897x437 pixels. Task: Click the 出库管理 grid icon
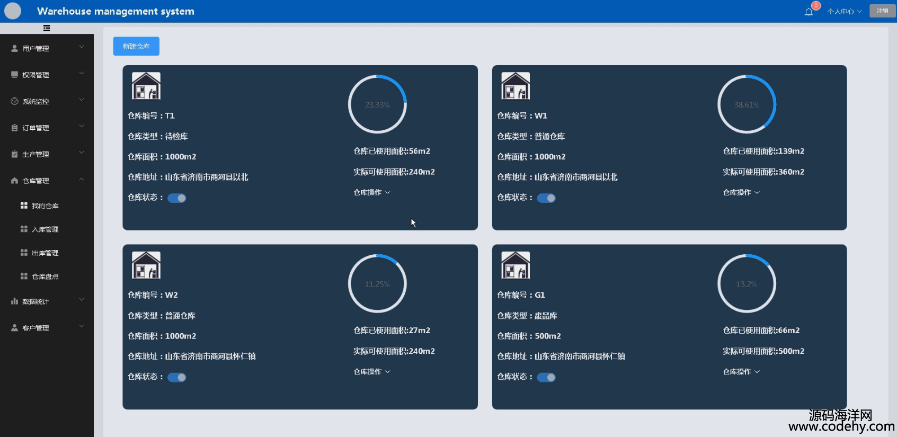tap(24, 253)
